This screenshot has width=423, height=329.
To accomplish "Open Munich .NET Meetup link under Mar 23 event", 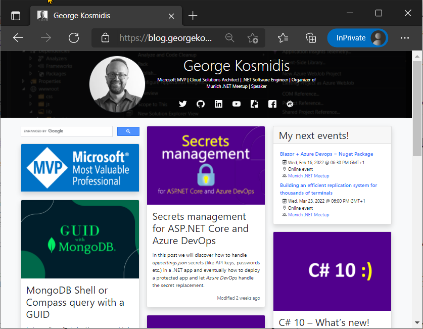I will tap(308, 215).
